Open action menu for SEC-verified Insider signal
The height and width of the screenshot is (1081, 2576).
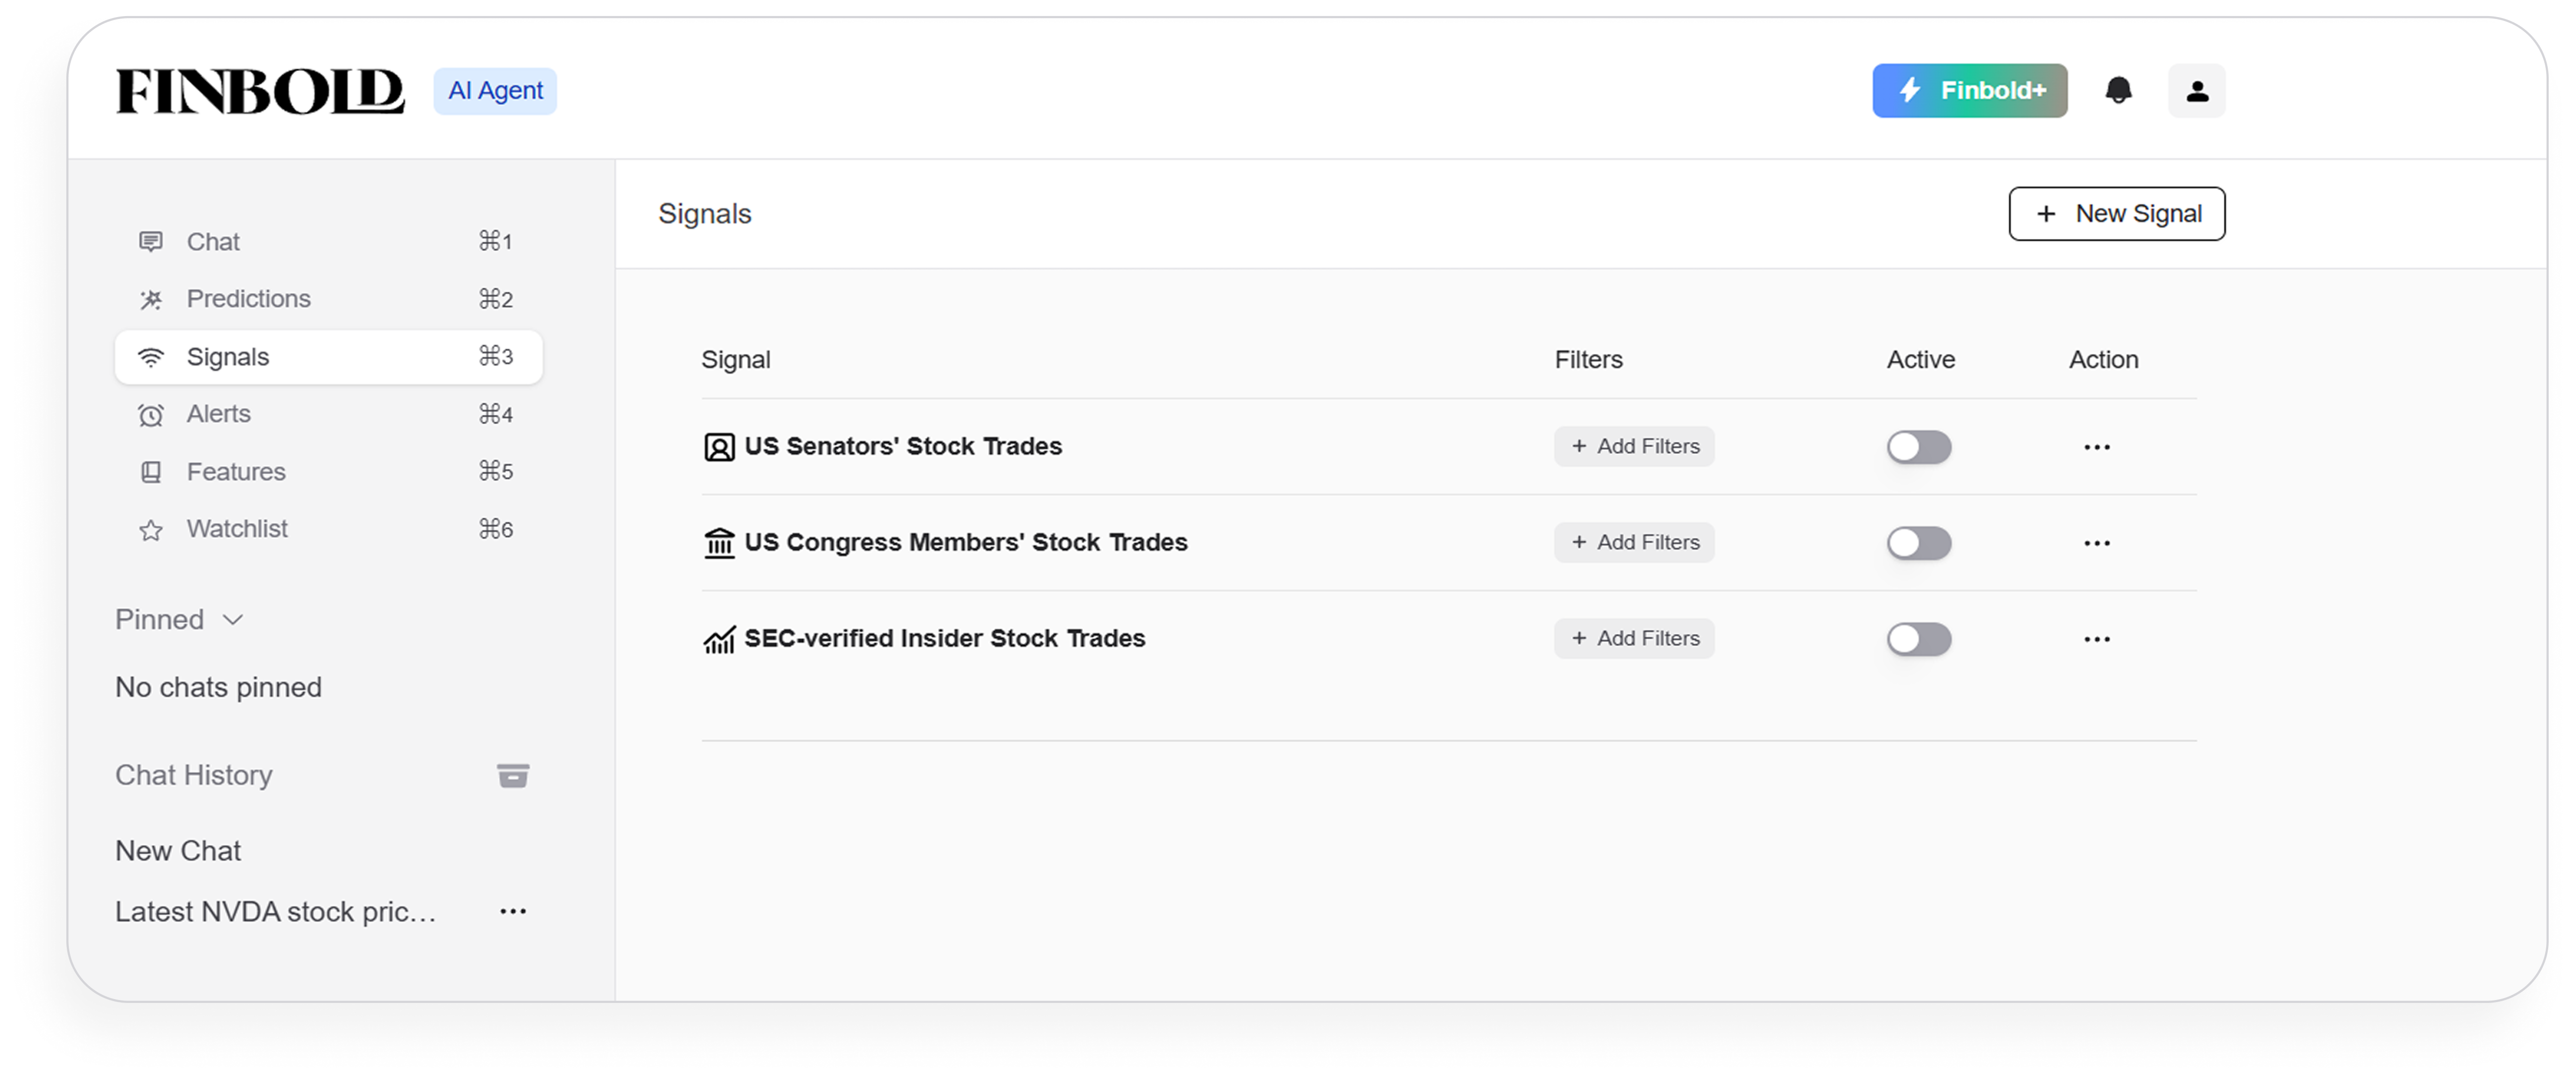(2096, 639)
